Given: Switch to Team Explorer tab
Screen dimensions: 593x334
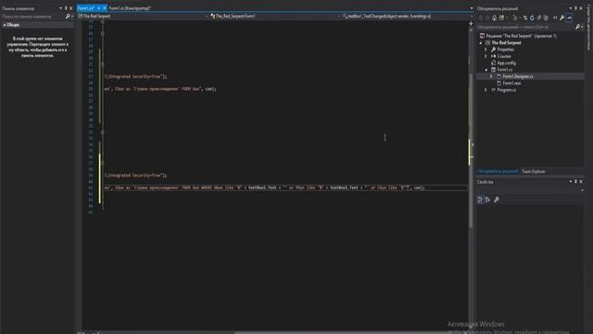Looking at the screenshot, I should point(534,172).
